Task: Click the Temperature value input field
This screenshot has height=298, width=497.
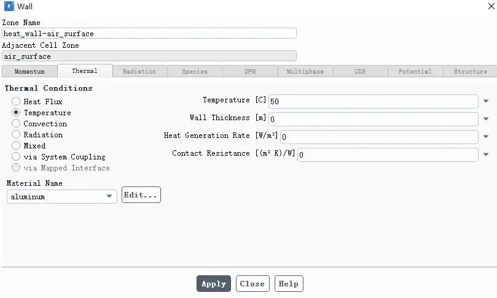Action: [374, 101]
